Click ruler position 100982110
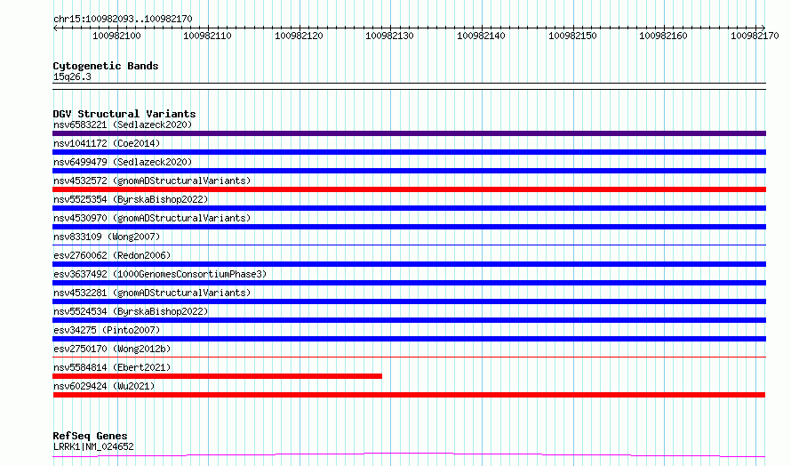The height and width of the screenshot is (466, 791). 207,36
